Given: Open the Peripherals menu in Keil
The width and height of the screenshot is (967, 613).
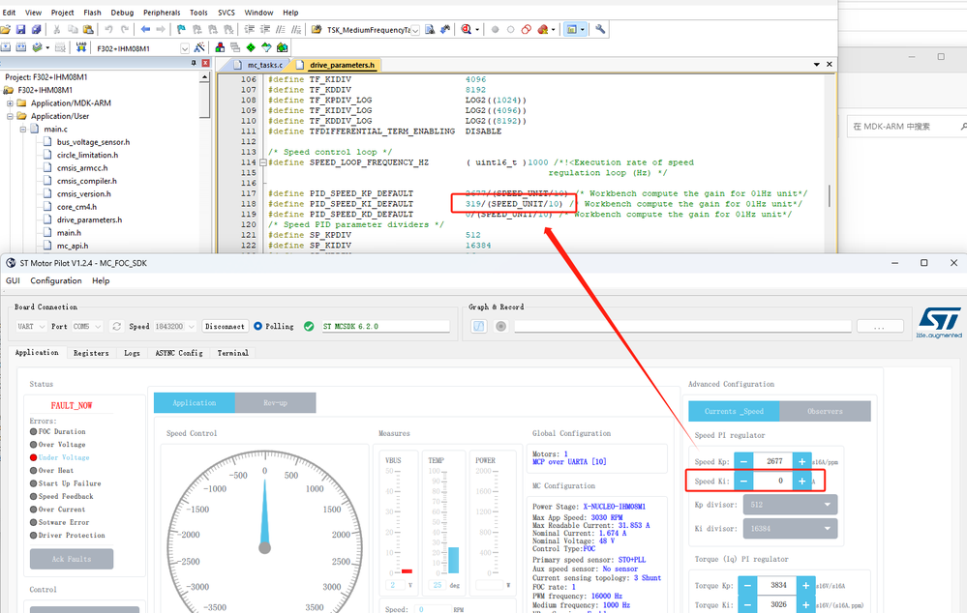Looking at the screenshot, I should (162, 13).
